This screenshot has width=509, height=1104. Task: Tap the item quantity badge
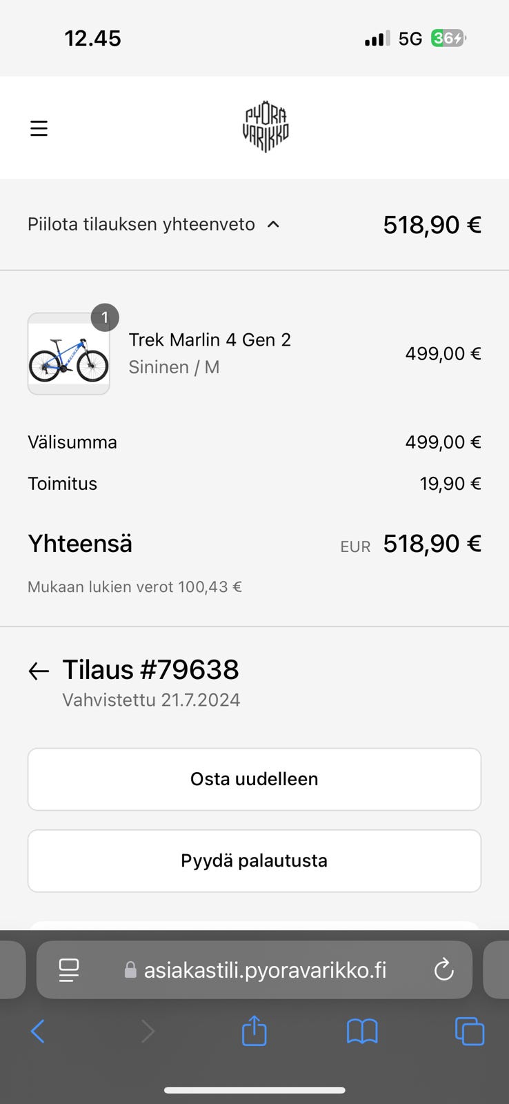tap(105, 317)
